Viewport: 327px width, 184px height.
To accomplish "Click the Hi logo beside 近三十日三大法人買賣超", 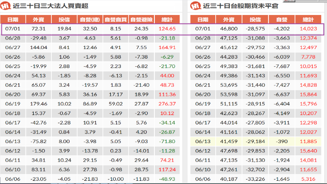I will click(5, 5).
